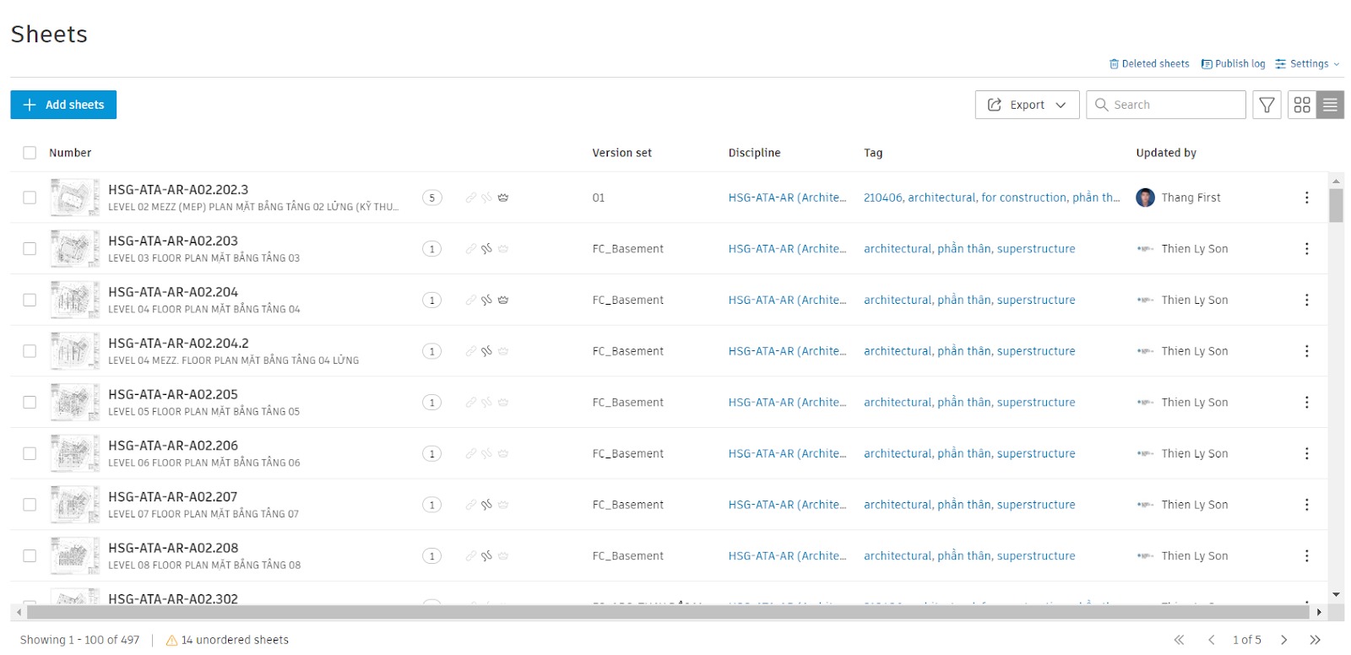Screen dimensions: 1351x655
Task: Check the box for sheet HSG-ATA-AR-A02.207
Action: click(x=30, y=505)
